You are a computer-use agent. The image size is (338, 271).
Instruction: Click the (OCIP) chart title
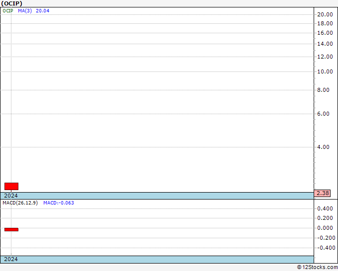(11, 3)
